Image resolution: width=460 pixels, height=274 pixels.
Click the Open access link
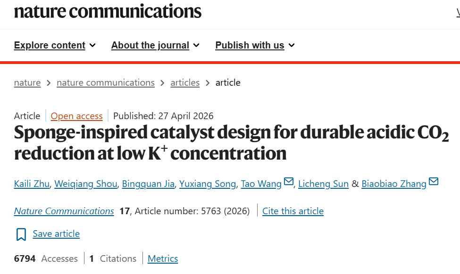[x=76, y=116]
